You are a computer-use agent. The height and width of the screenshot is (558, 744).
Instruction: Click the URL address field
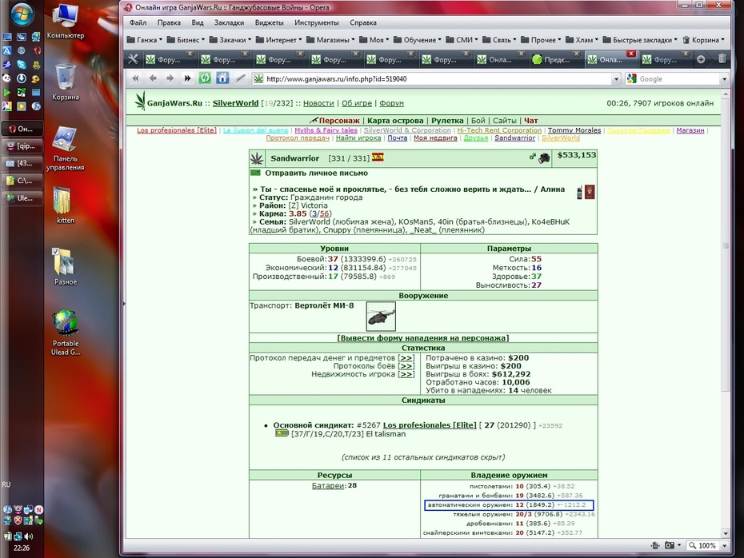(437, 78)
